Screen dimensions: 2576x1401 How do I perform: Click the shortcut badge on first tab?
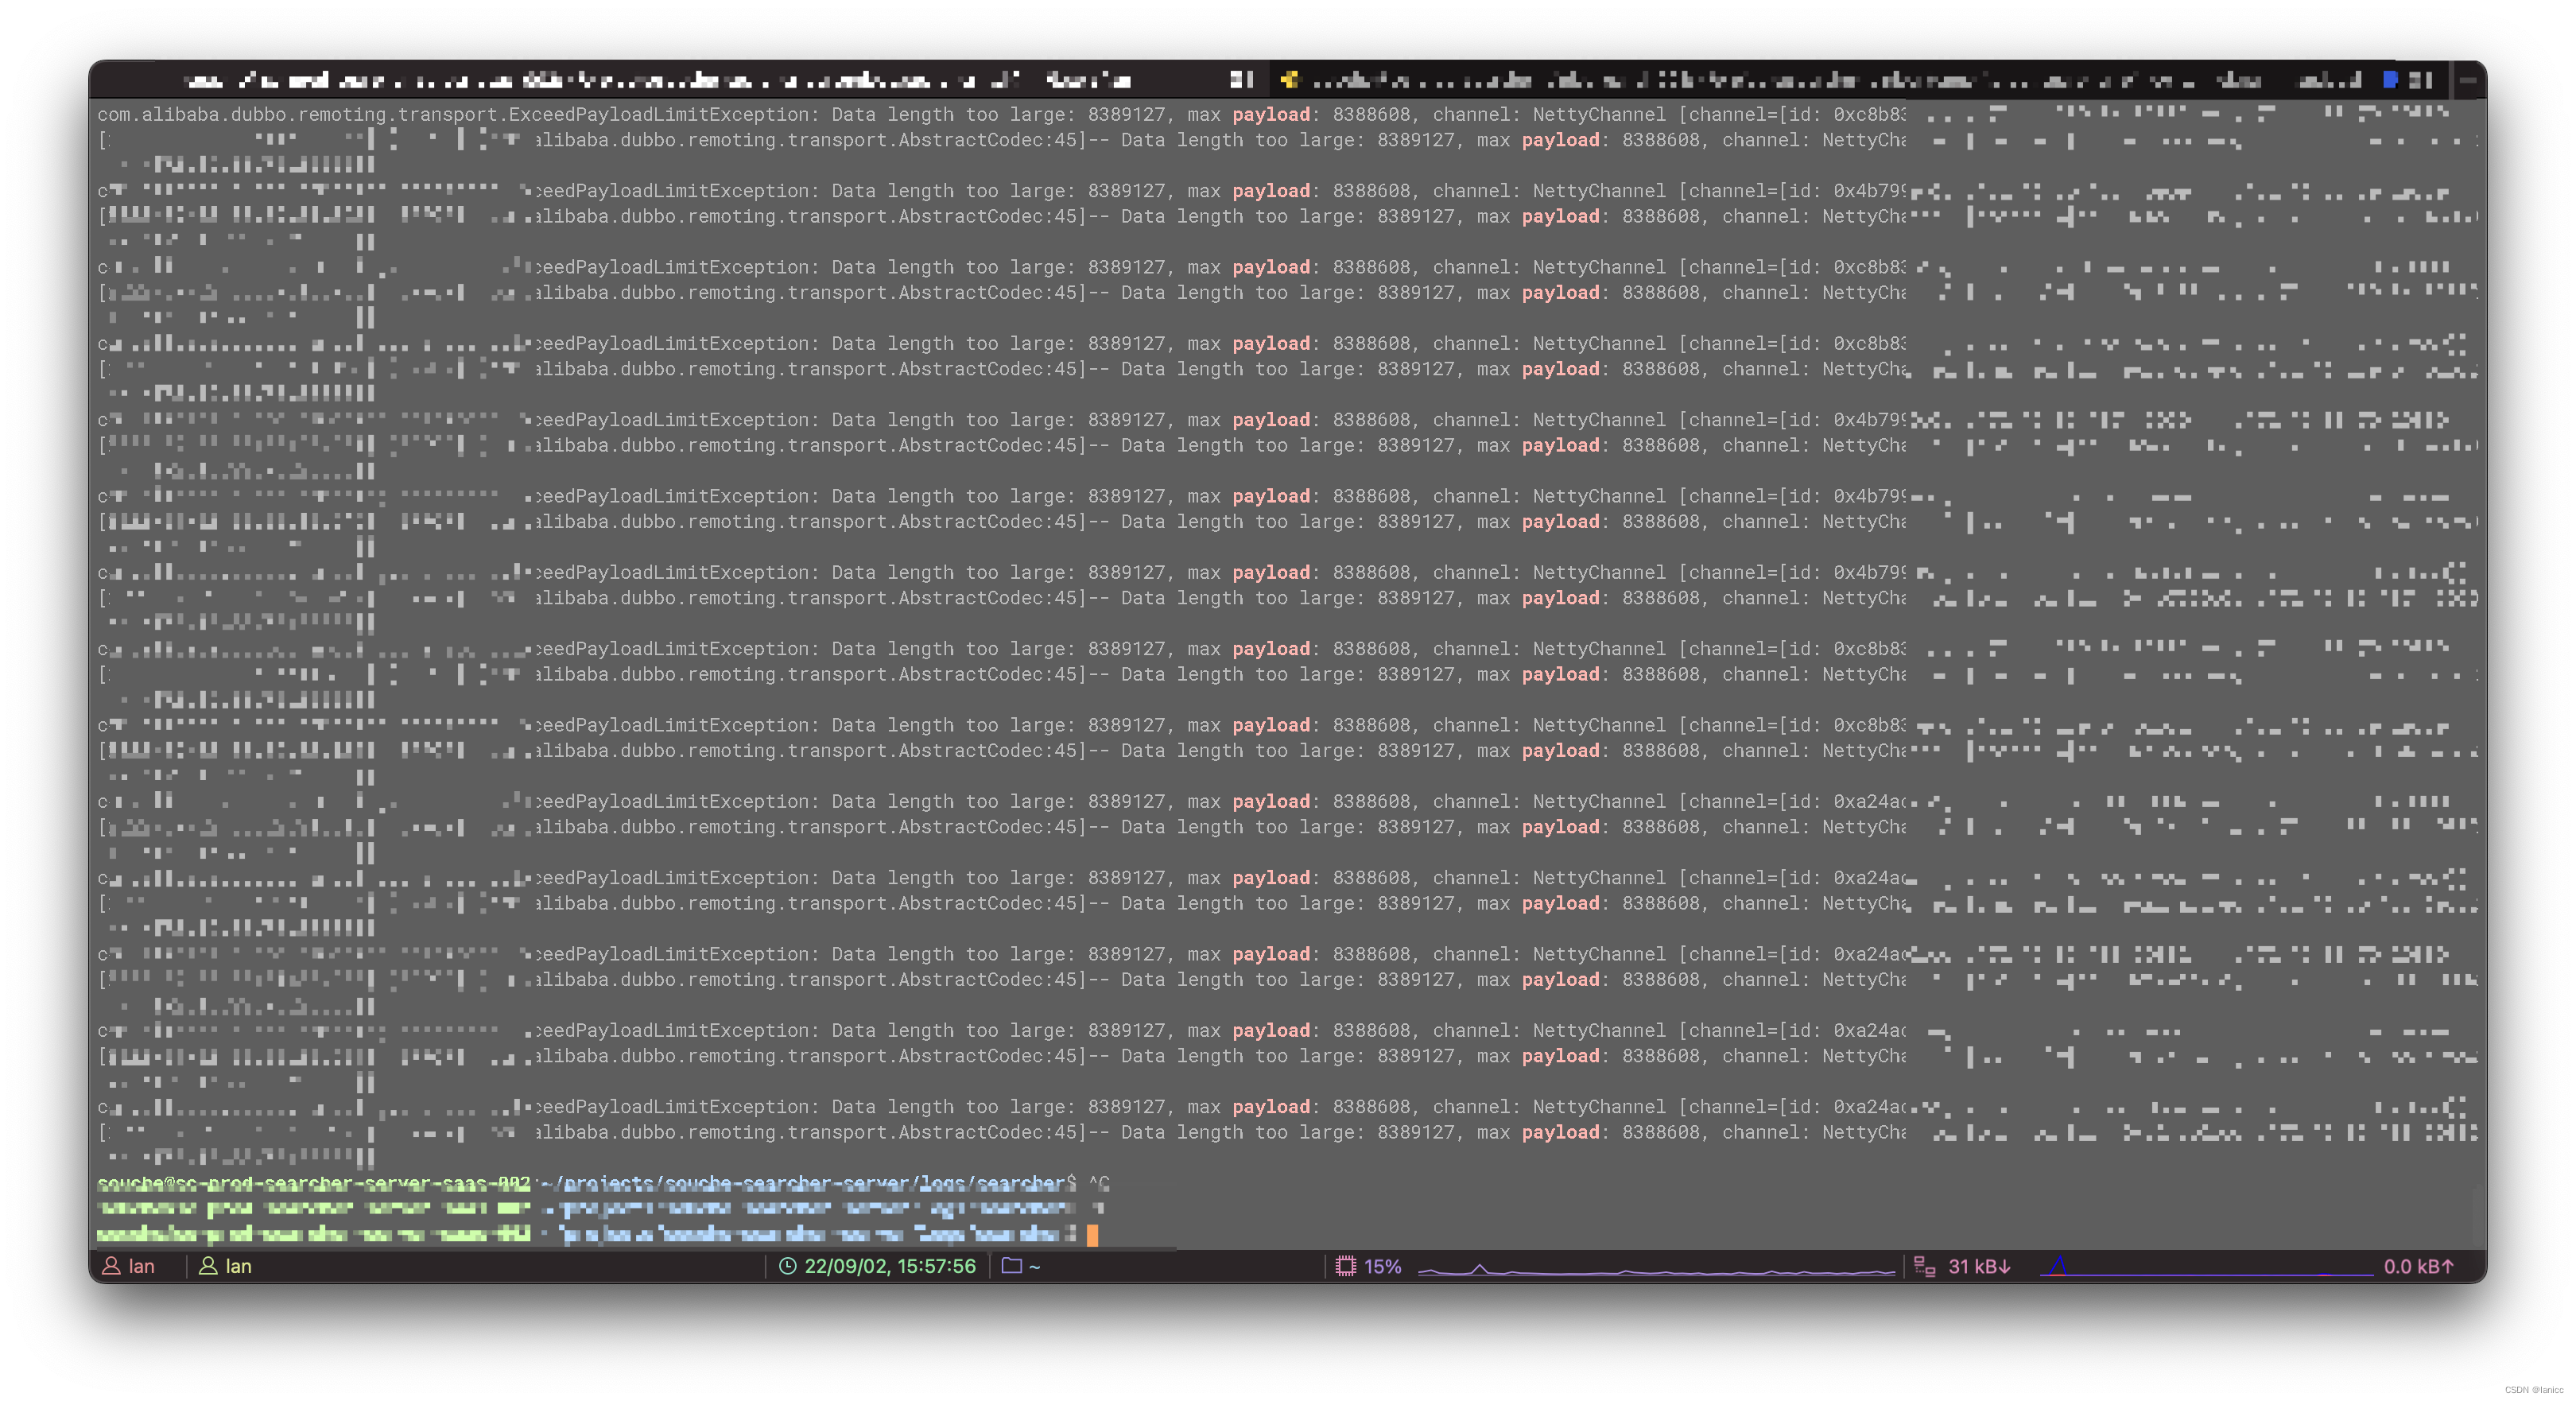(1241, 79)
